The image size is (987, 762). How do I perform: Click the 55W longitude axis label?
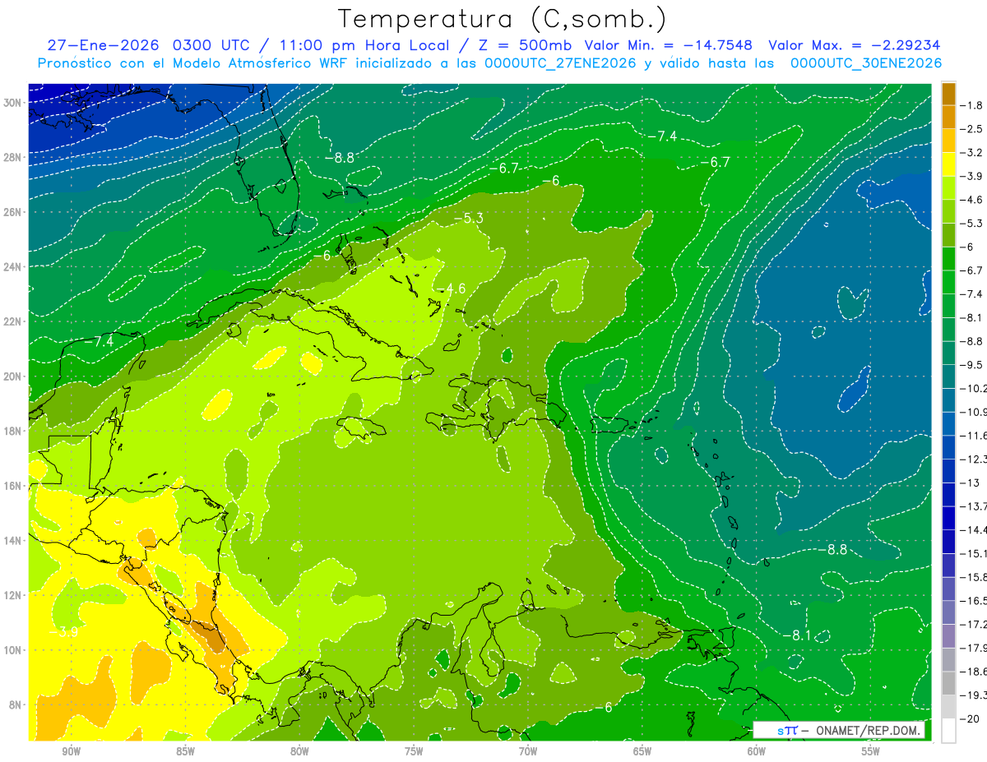pos(871,751)
